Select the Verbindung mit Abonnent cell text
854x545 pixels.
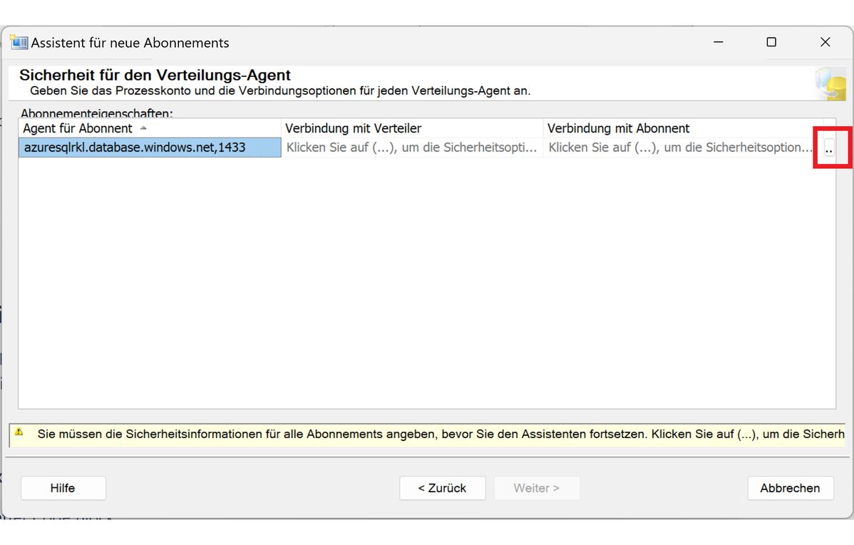(680, 147)
